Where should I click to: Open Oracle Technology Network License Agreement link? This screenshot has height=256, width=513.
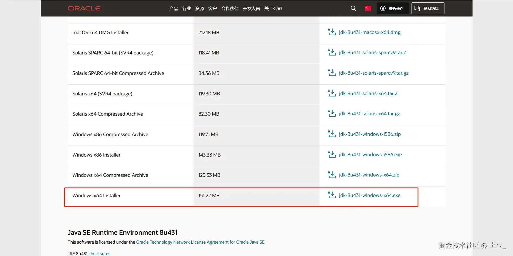200,242
